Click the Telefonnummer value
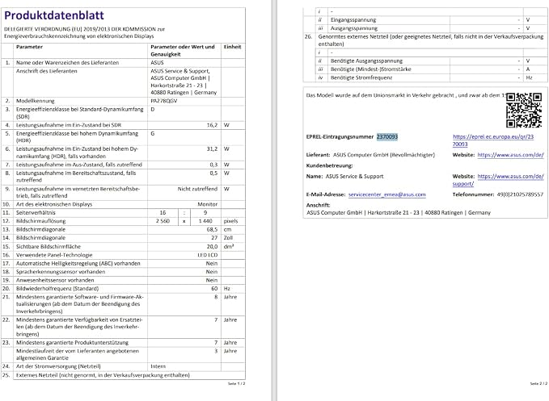Image resolution: width=549 pixels, height=401 pixels. (520, 194)
